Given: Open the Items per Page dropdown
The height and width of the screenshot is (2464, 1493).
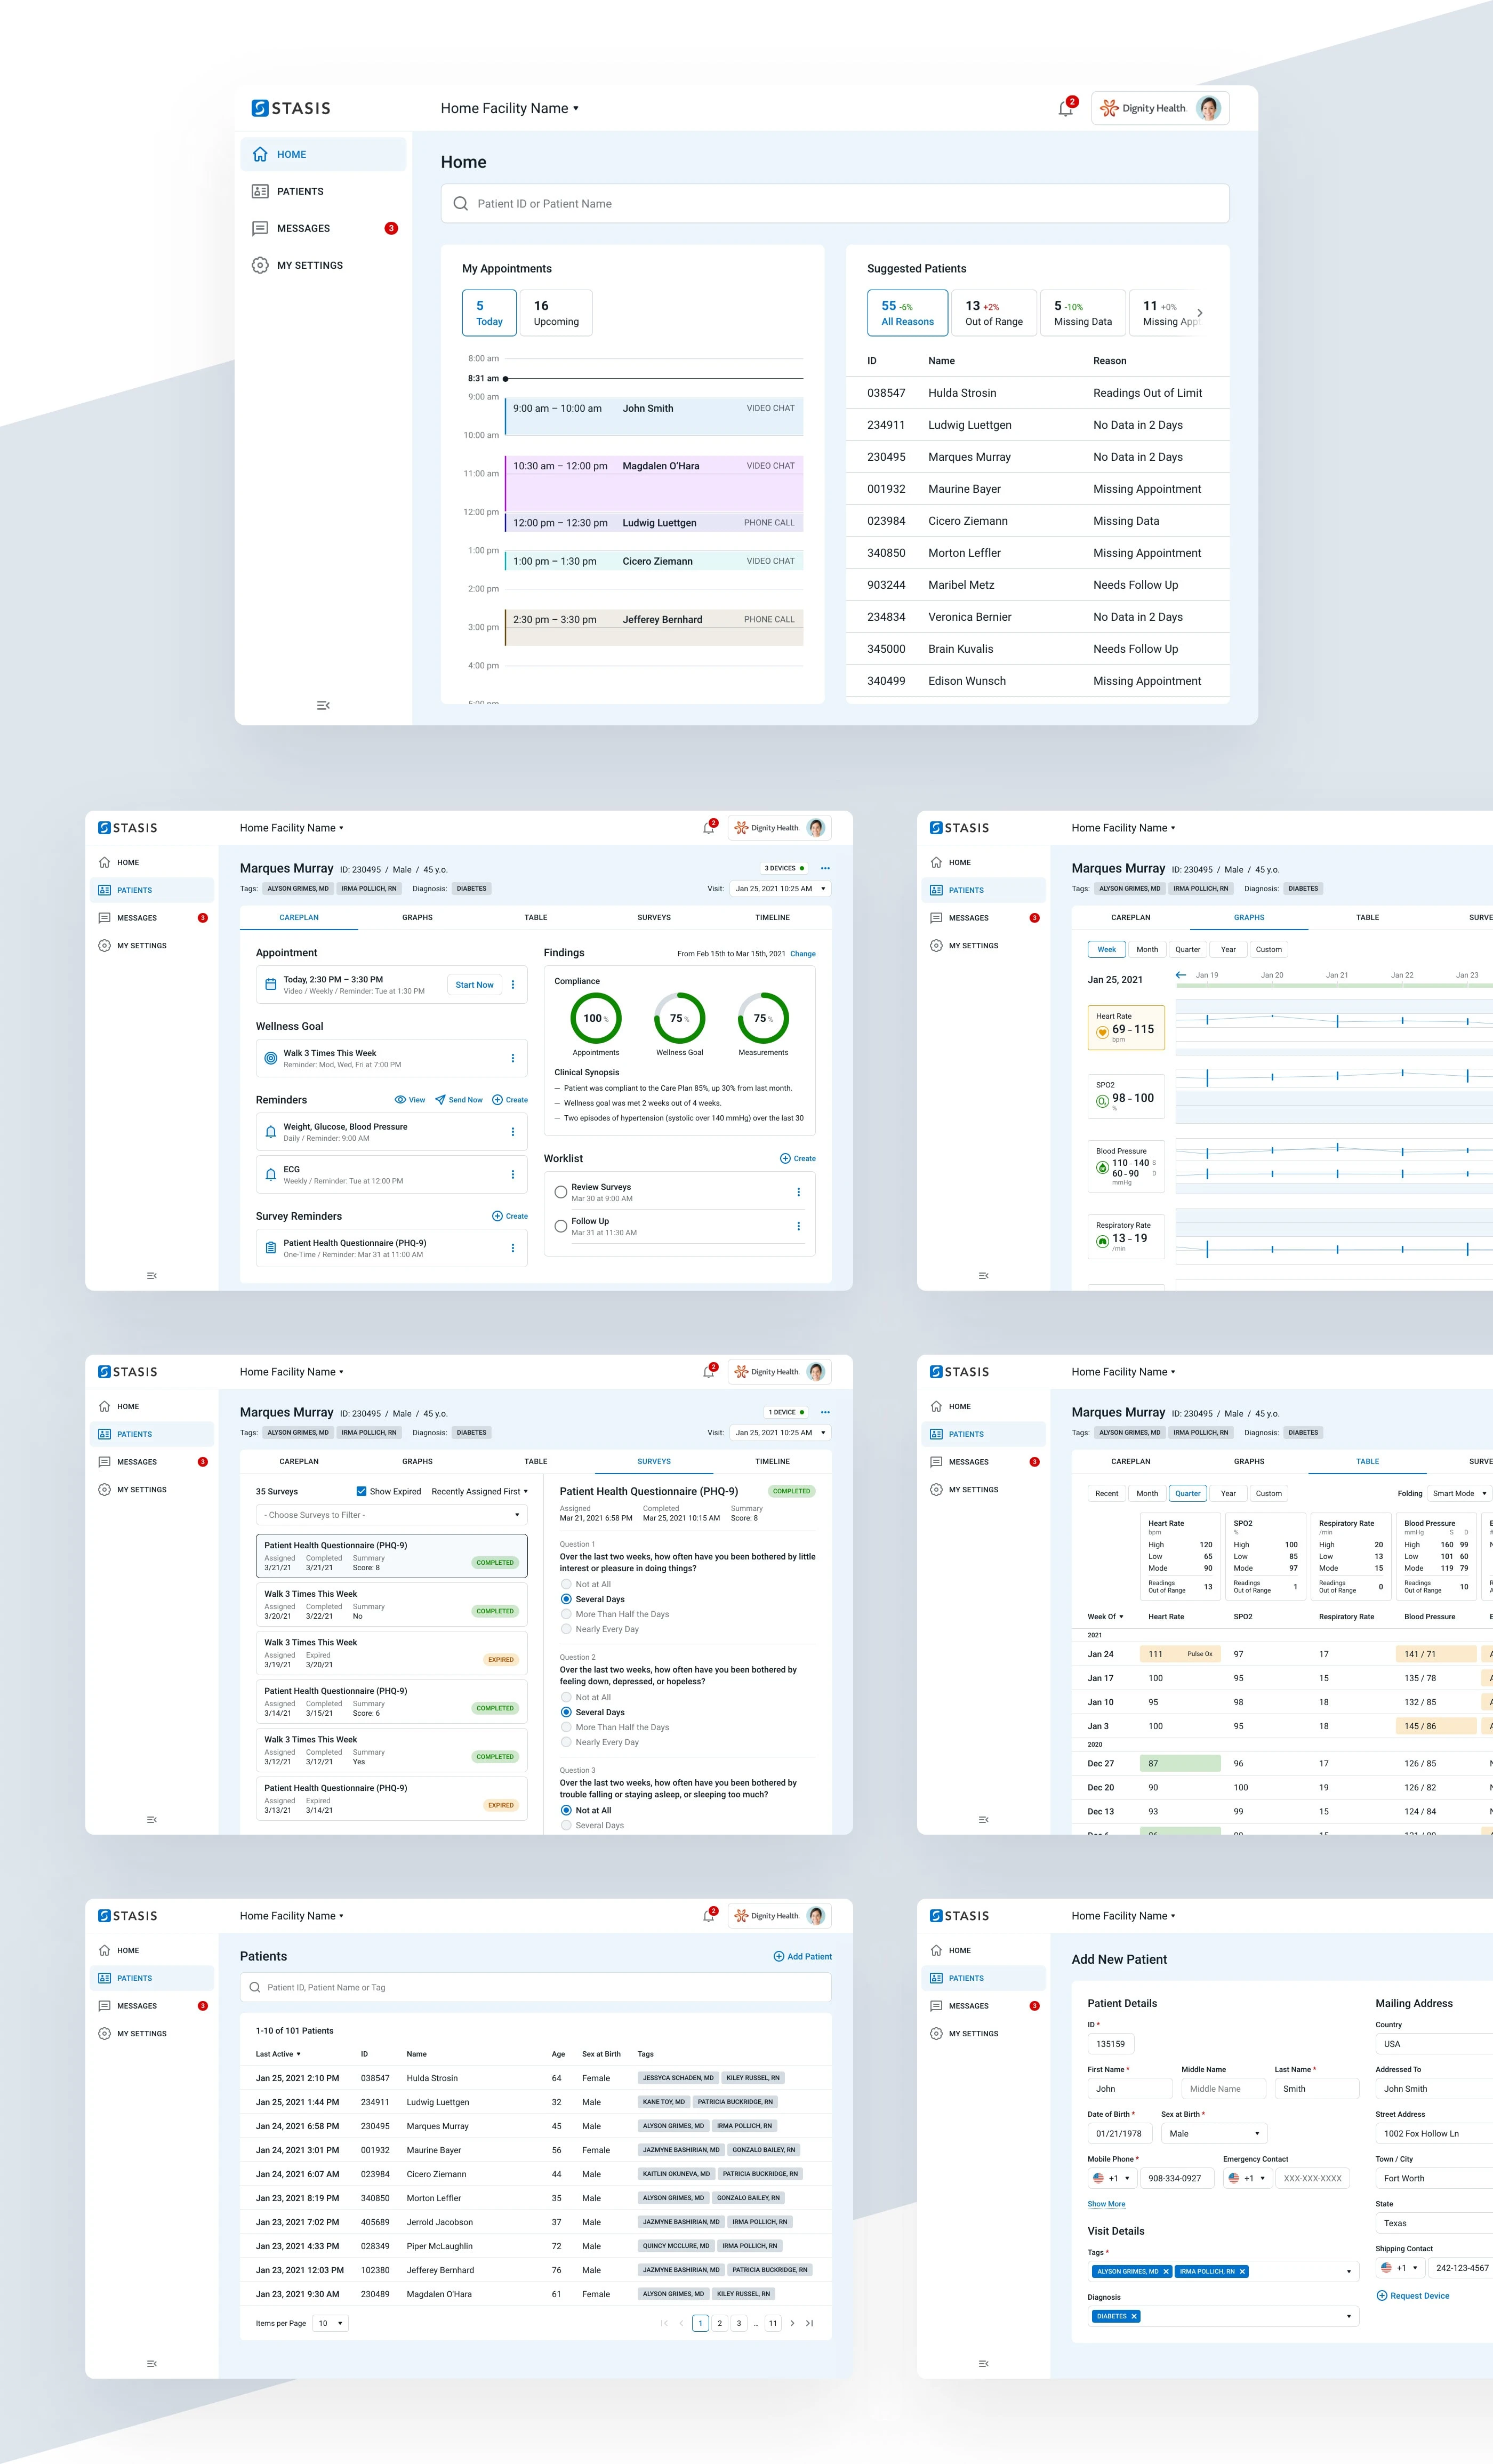Looking at the screenshot, I should [x=330, y=2323].
